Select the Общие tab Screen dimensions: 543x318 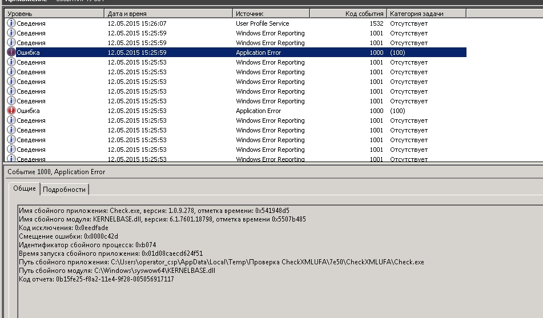(25, 189)
